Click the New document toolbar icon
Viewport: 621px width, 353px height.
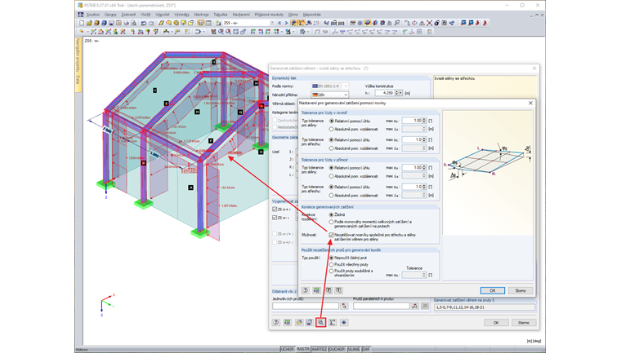click(x=82, y=23)
